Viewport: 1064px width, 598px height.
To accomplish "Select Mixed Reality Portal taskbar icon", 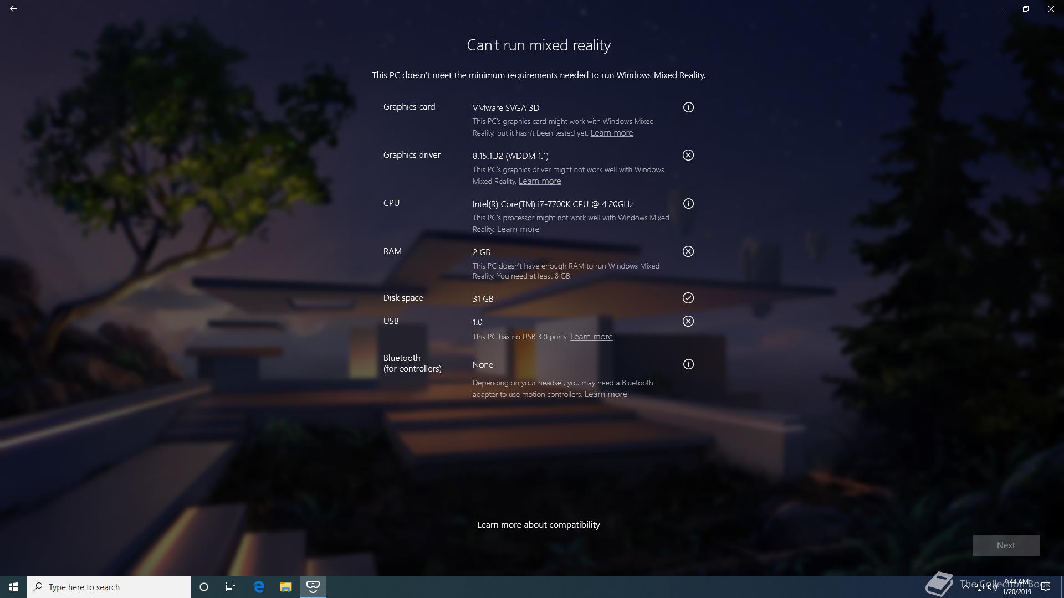I will click(313, 587).
